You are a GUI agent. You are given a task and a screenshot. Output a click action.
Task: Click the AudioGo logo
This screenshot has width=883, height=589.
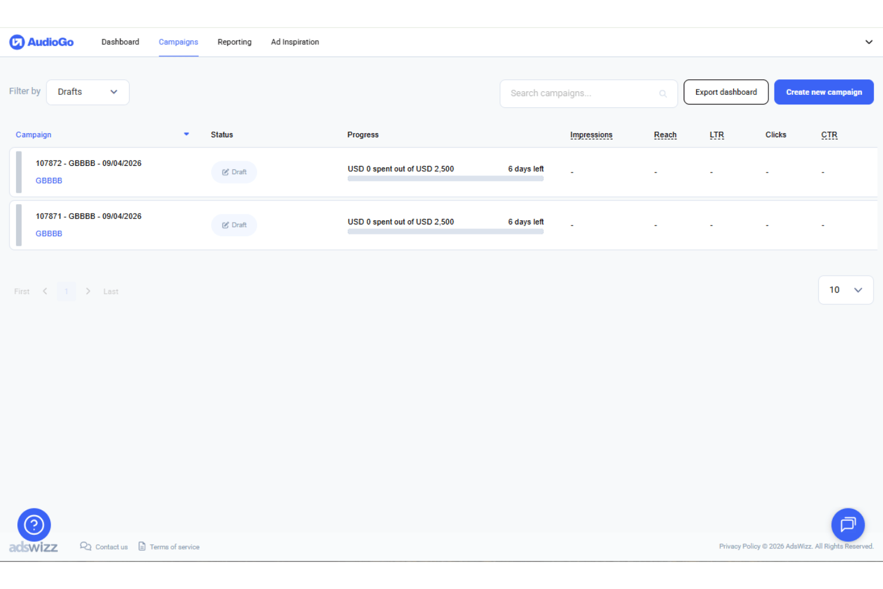pos(42,42)
